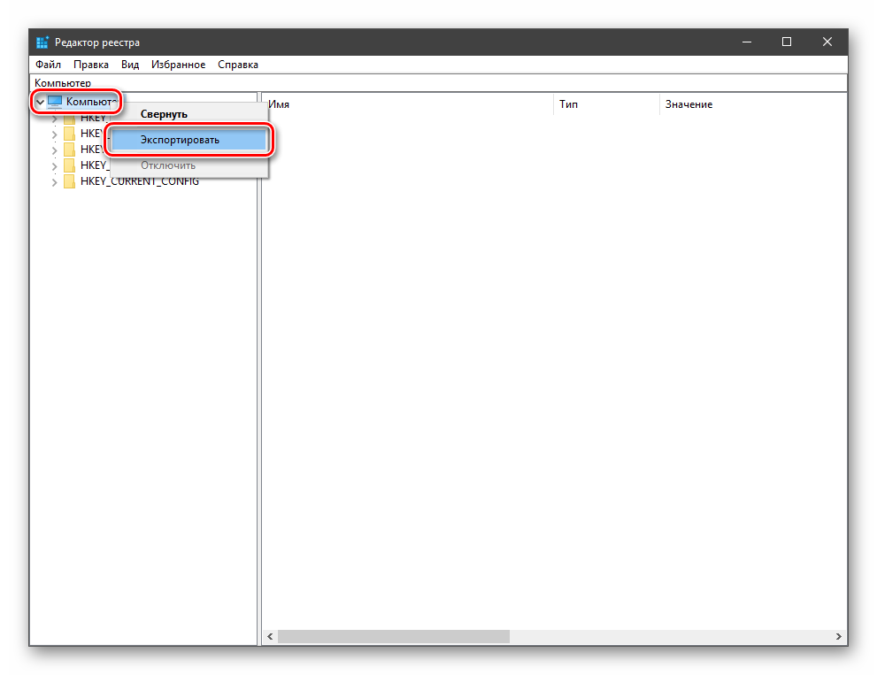
Task: Collapse the Компьютер root node chevron
Action: [x=40, y=102]
